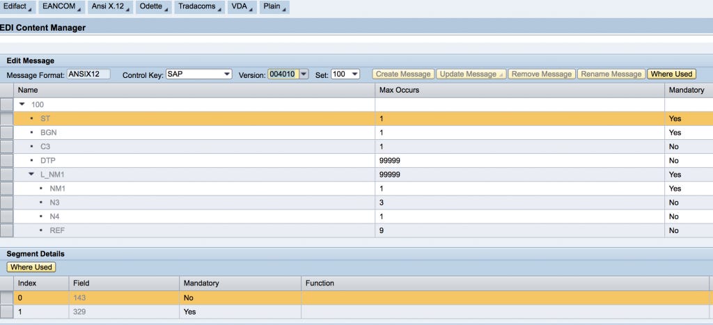Click Where Used under Segment Details

point(31,267)
